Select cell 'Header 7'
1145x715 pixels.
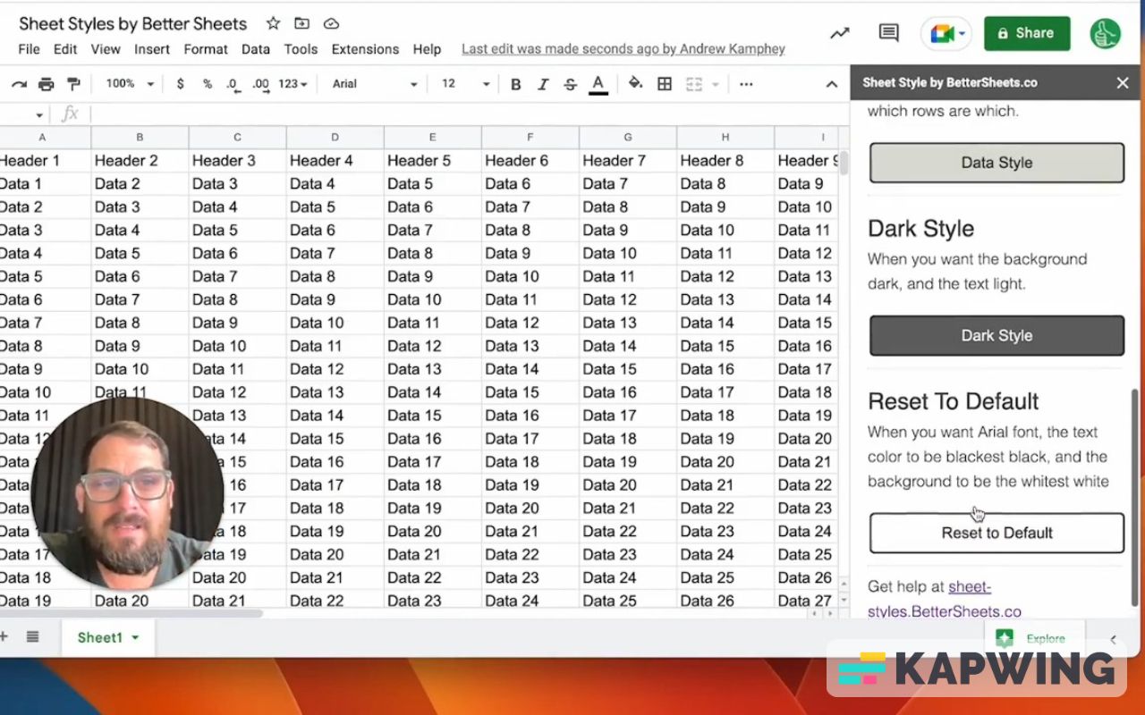[628, 161]
